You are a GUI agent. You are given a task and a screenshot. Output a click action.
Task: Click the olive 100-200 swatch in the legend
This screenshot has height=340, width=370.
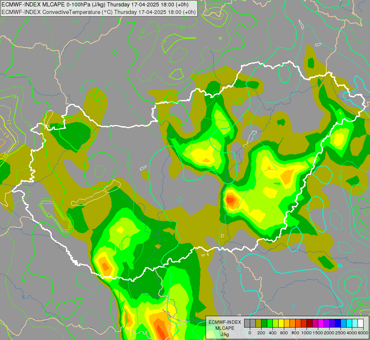(259, 323)
